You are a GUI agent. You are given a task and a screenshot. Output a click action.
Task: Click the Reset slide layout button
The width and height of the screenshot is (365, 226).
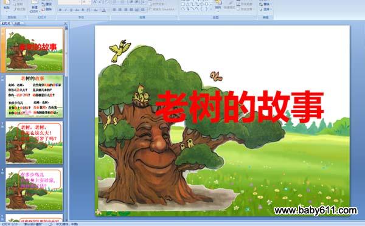point(47,4)
